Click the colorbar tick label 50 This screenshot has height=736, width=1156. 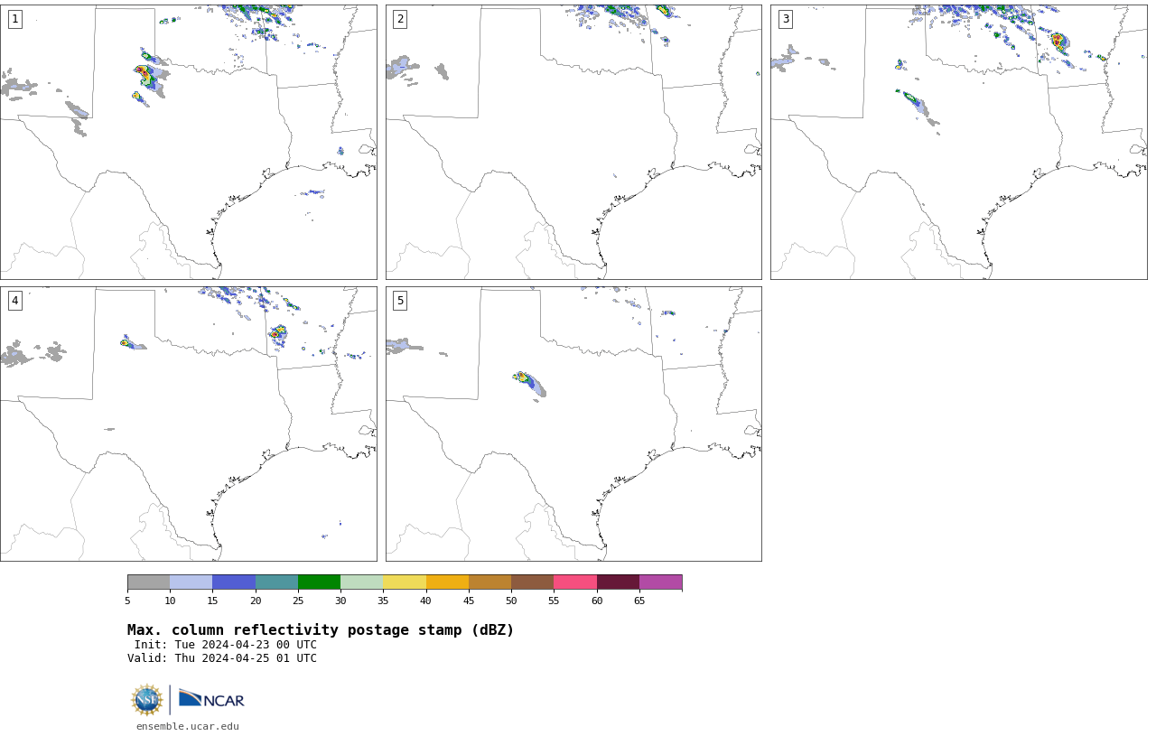(511, 601)
